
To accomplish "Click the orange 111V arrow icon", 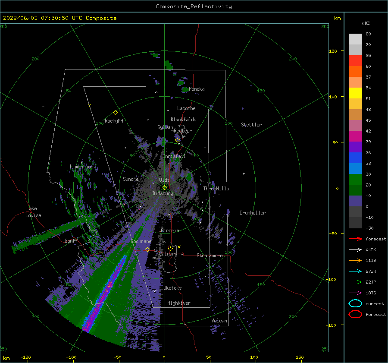I will coord(355,260).
